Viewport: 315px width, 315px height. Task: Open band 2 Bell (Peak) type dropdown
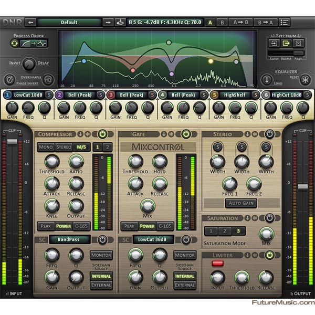click(x=80, y=95)
